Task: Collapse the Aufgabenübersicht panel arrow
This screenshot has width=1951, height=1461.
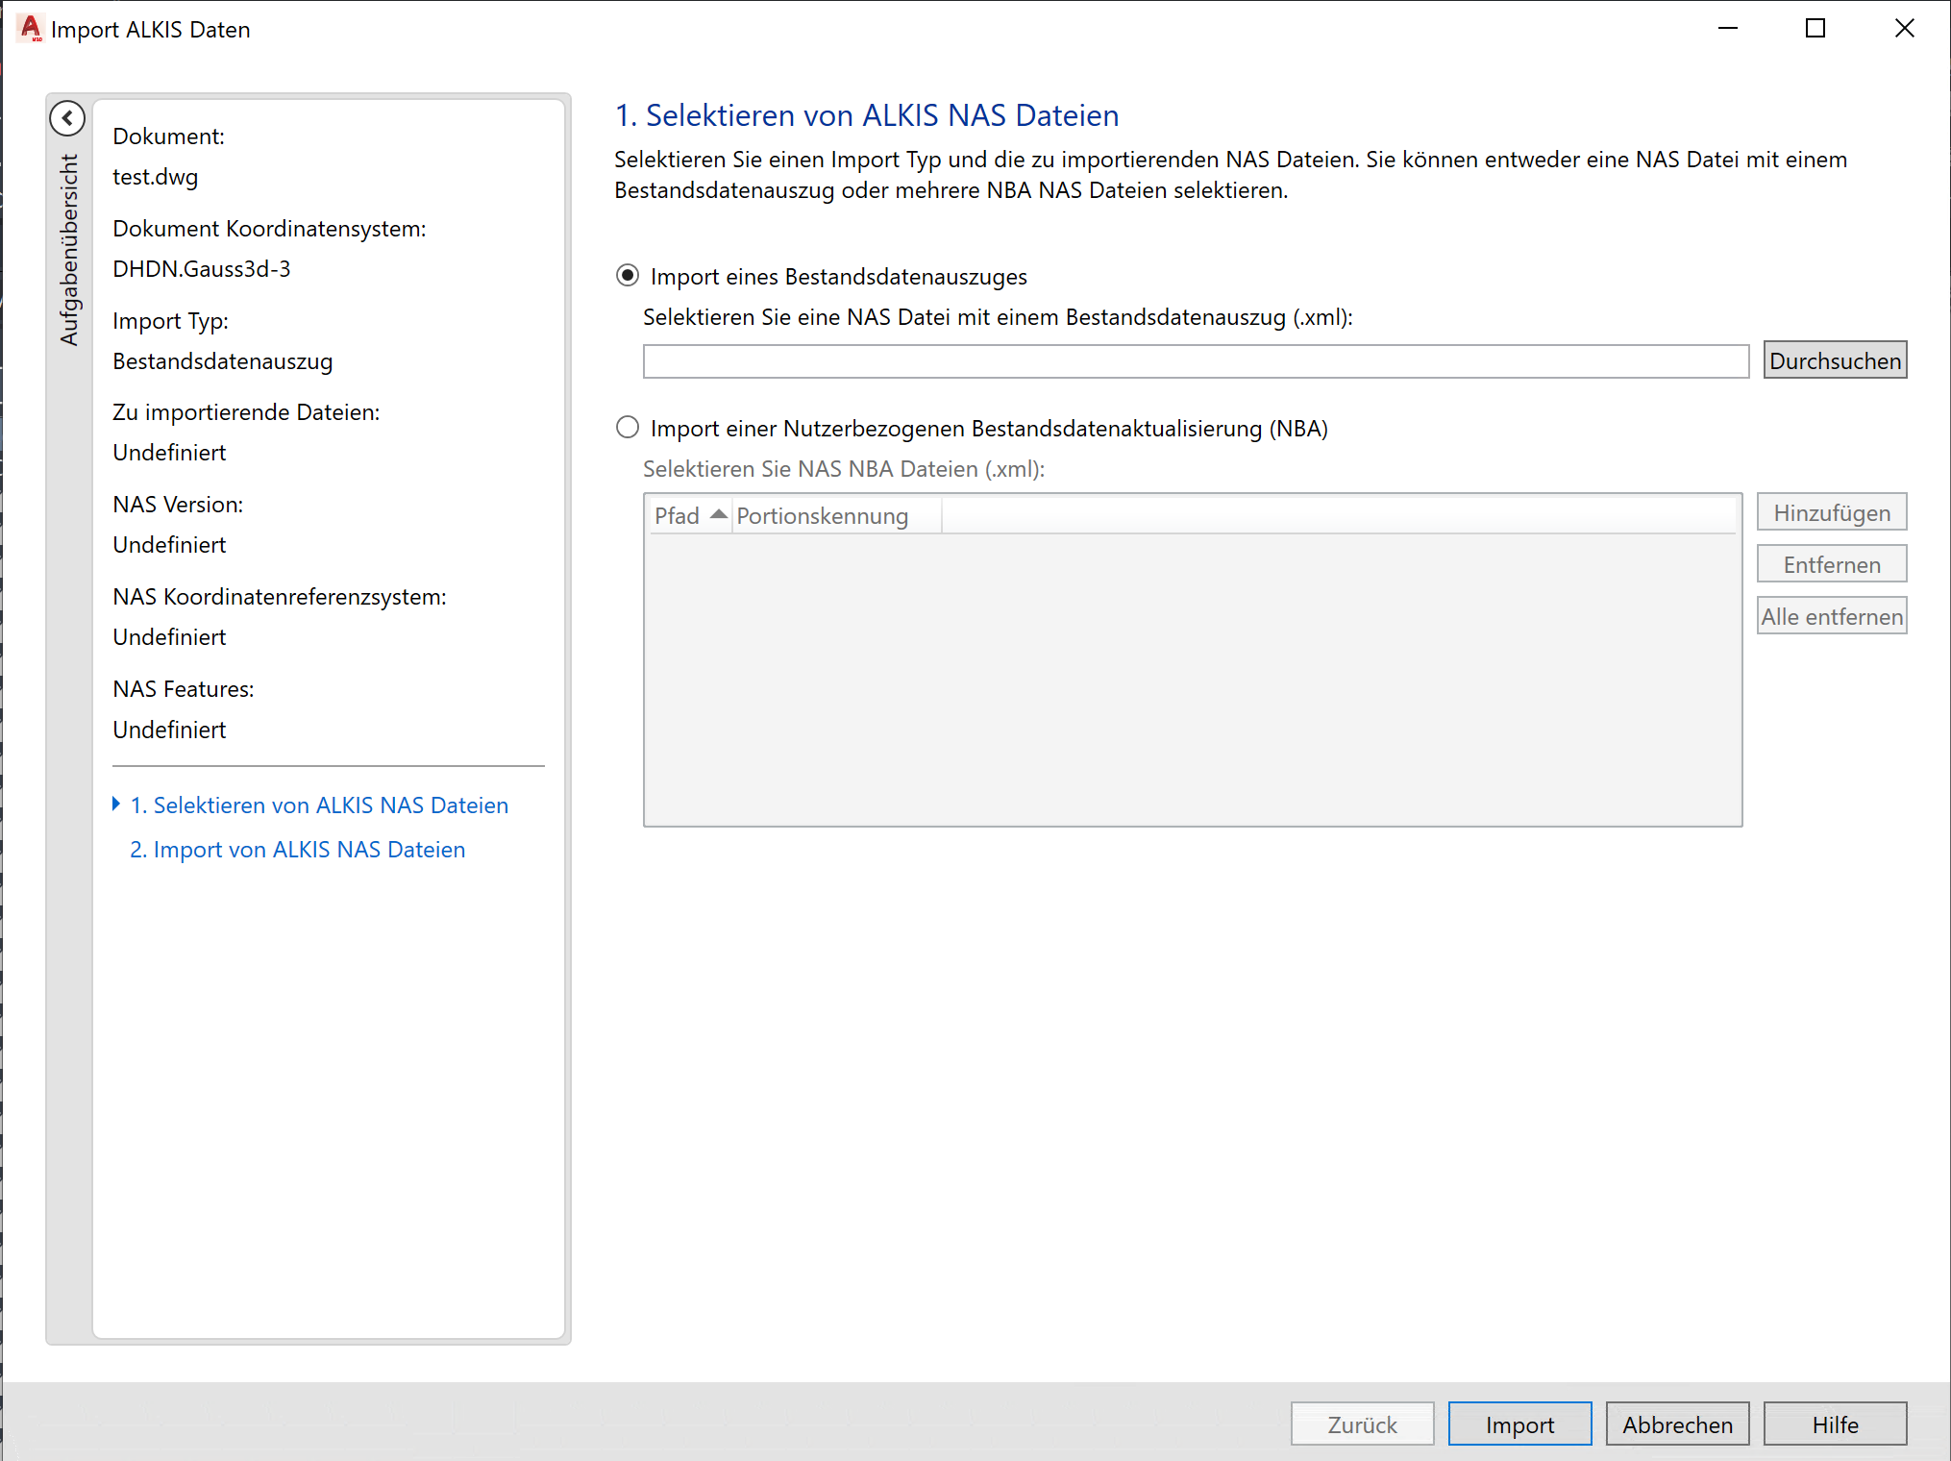Action: tap(67, 118)
